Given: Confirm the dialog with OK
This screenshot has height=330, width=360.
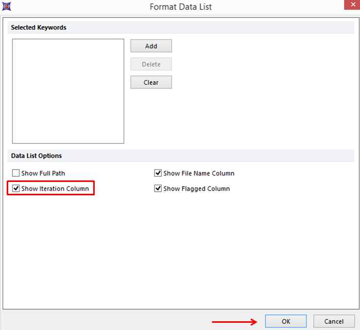Looking at the screenshot, I should point(286,321).
